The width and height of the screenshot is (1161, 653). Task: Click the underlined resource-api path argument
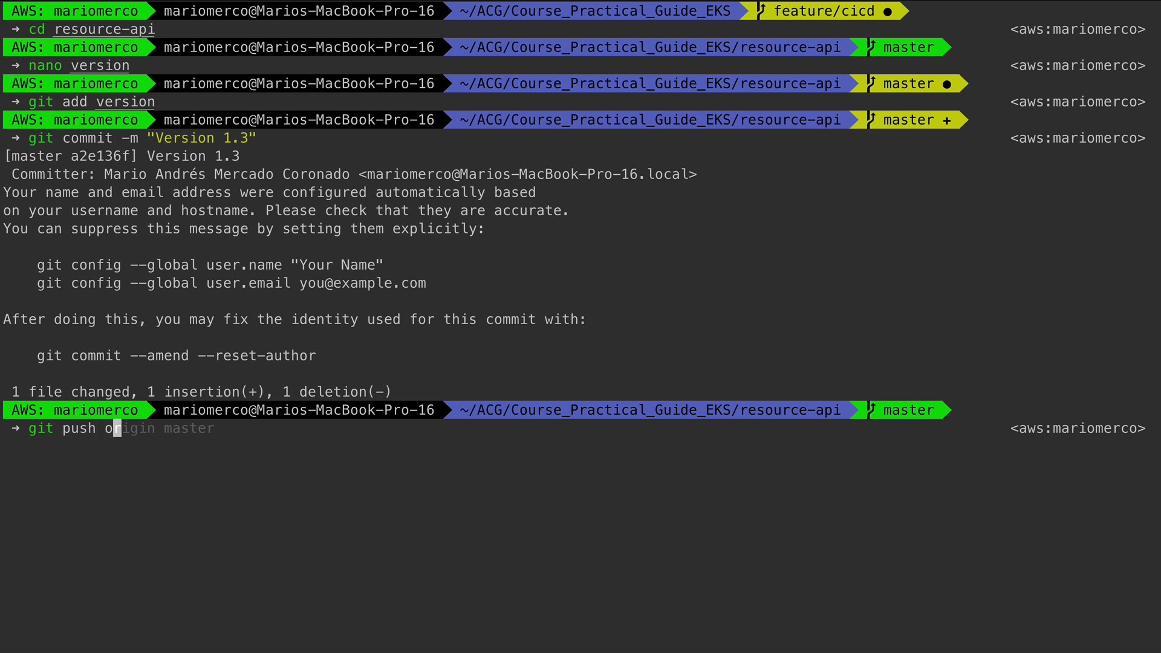[104, 29]
